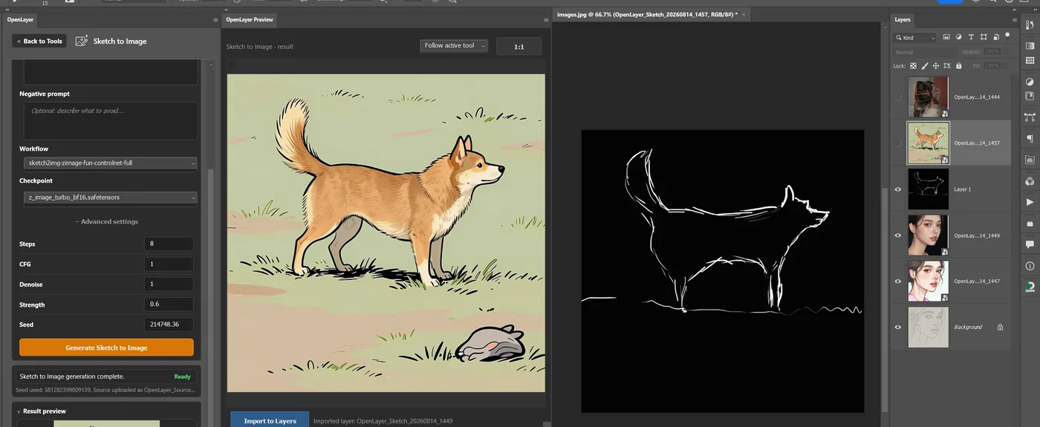1040x427 pixels.
Task: Switch to the OpenLayer panel tab
Action: [21, 20]
